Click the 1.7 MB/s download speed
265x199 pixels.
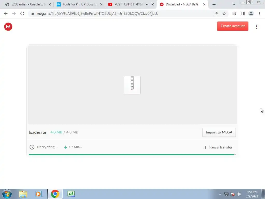75,147
